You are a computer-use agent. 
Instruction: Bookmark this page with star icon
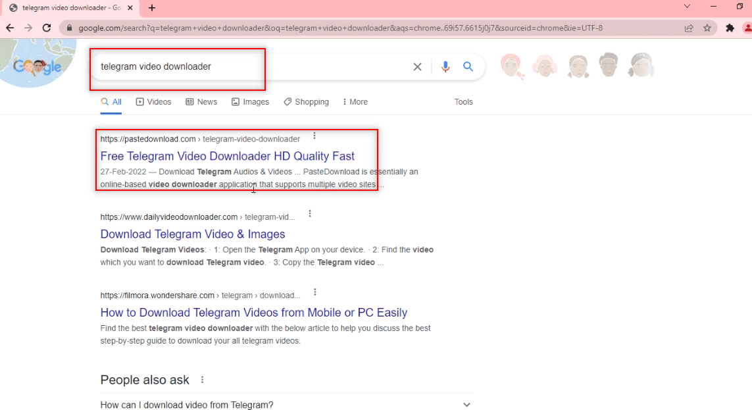707,28
